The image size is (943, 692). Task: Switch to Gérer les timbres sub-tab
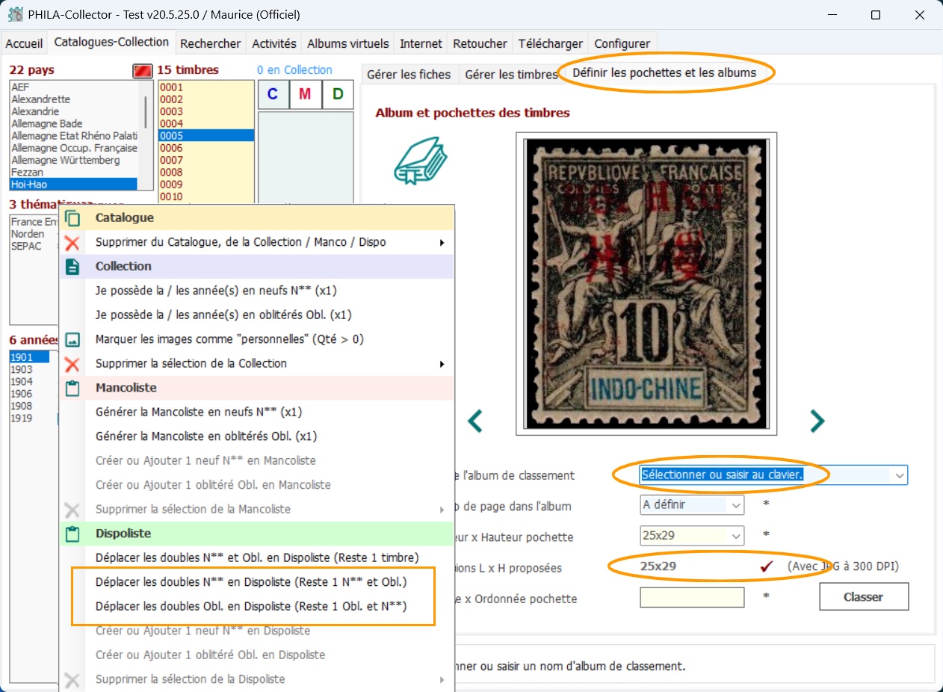(511, 74)
